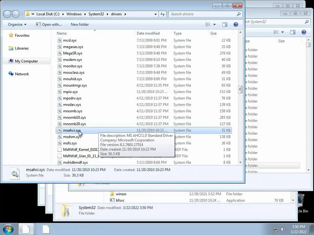The height and width of the screenshot is (235, 314).
Task: Toggle preview pane icon in System32 background window
Action: [293, 32]
